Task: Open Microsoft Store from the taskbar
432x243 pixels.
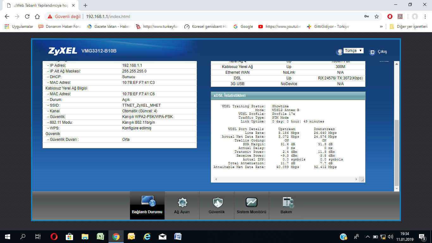Action: pyautogui.click(x=70, y=236)
